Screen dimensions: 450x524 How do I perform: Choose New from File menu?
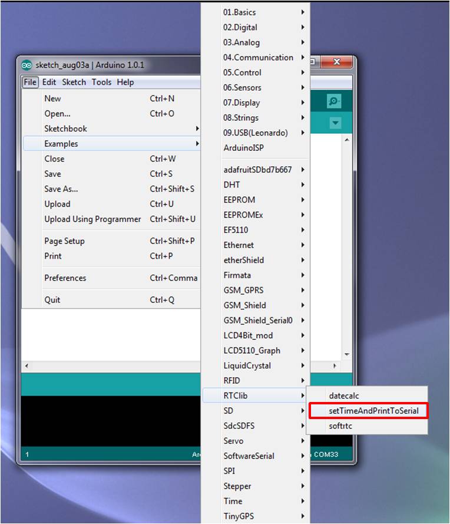tap(111, 98)
